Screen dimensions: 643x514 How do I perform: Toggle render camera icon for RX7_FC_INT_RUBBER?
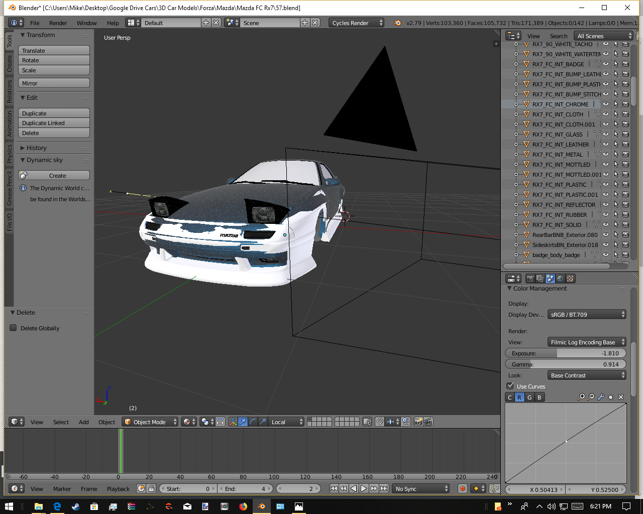point(625,214)
